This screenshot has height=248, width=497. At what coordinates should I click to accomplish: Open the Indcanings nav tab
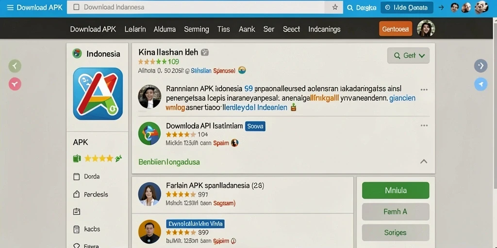click(324, 29)
